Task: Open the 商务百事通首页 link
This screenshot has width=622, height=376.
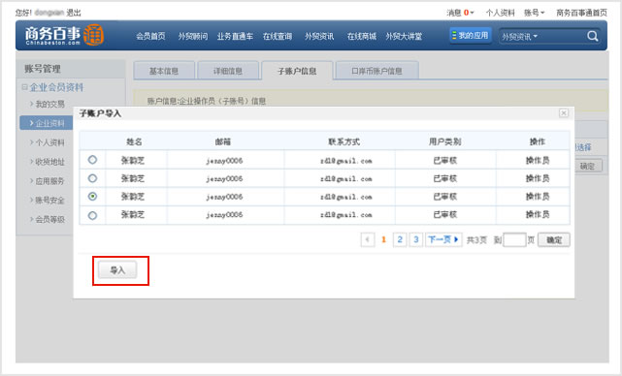Action: point(581,13)
